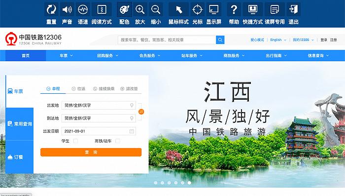Click the site search input field
The height and width of the screenshot is (196, 345).
[x=167, y=40]
